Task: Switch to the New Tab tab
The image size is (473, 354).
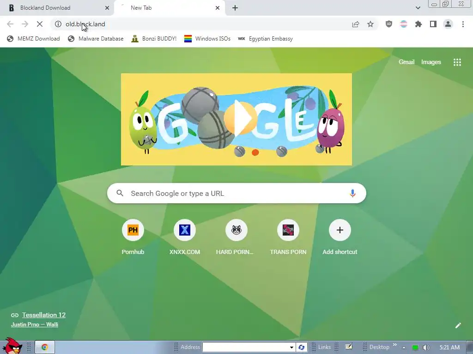Action: coord(170,8)
